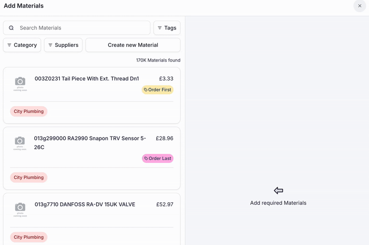This screenshot has height=245, width=369.
Task: Click Create new Material button
Action: 133,45
